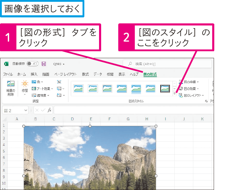This screenshot has width=235, height=190.
Task: Select column I header
Action: tap(165, 119)
